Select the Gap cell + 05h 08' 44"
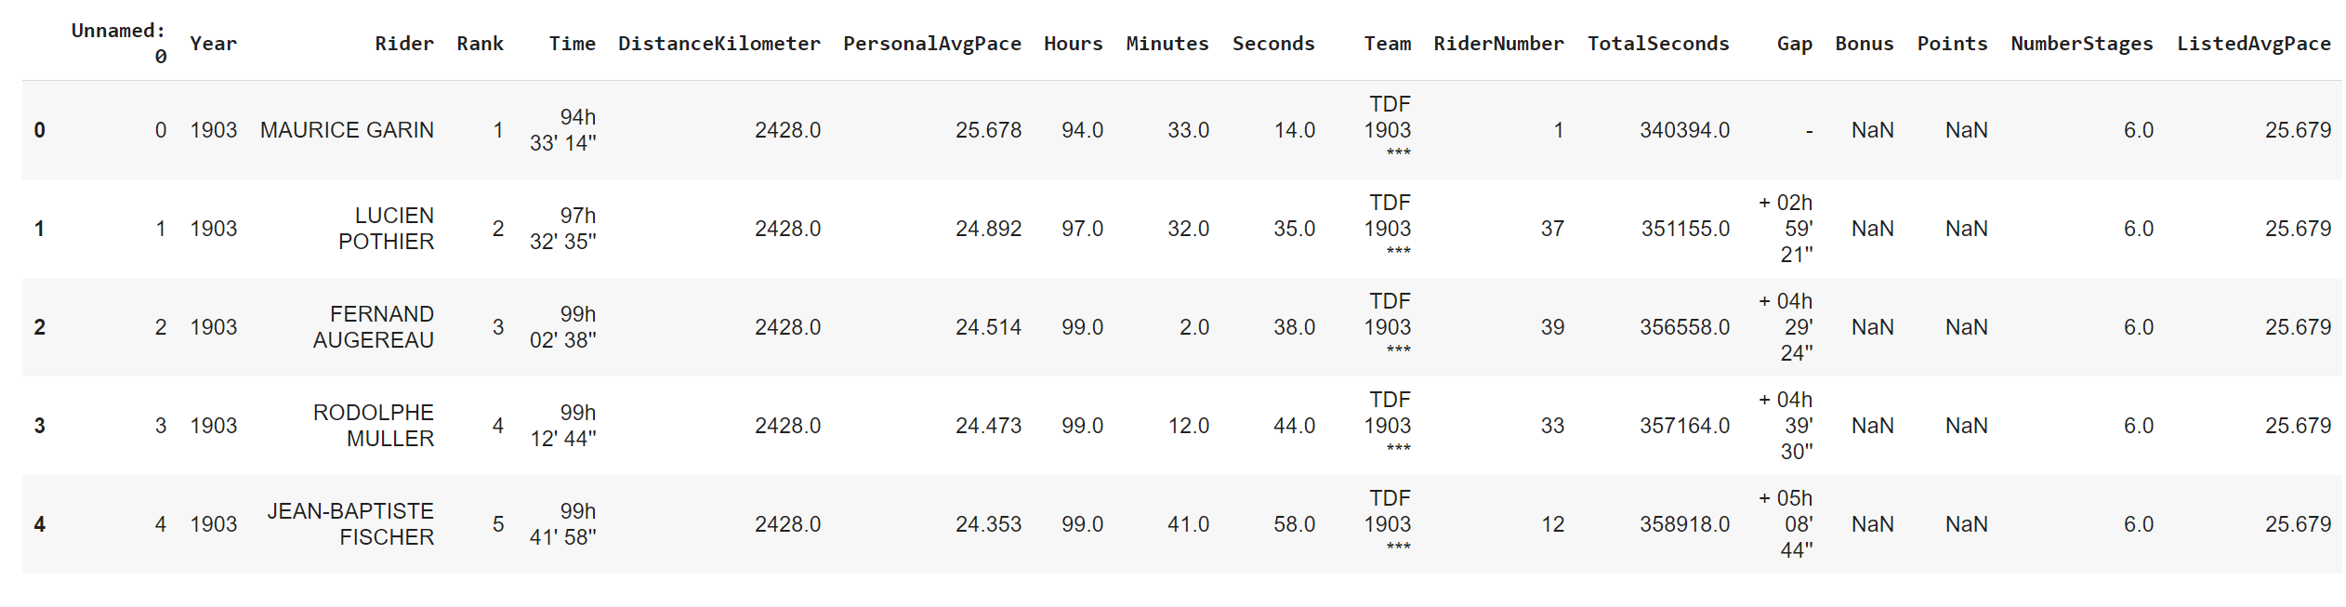This screenshot has height=607, width=2346. click(x=1786, y=524)
